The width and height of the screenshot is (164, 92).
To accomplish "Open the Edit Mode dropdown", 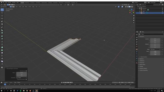I will (5, 7).
